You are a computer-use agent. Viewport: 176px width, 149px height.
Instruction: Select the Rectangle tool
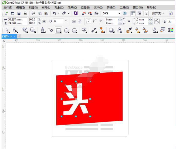point(59,30)
